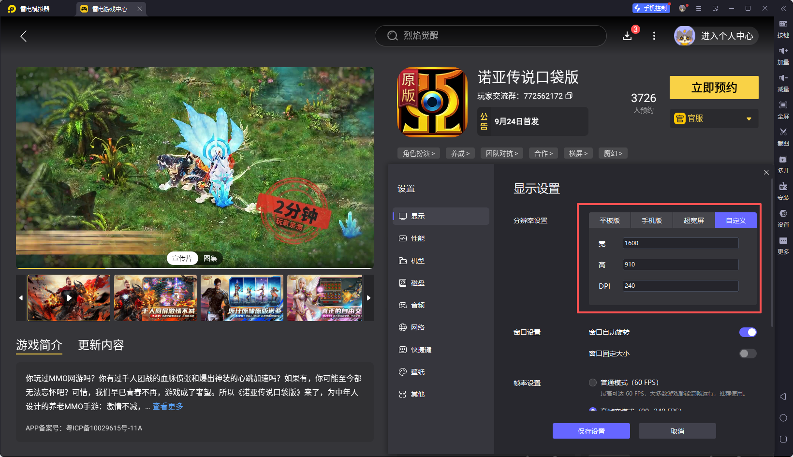Switch to the 更新内容 tab
793x457 pixels.
coord(101,345)
